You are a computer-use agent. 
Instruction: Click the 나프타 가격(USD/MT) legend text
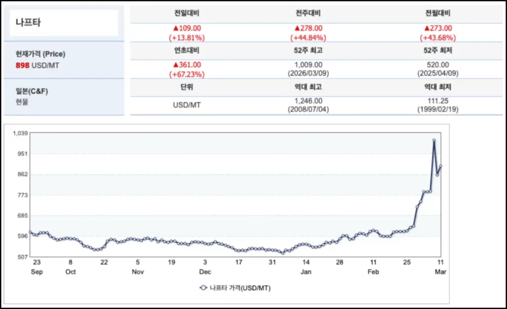[240, 288]
